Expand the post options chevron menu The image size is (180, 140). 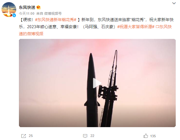coord(174,3)
